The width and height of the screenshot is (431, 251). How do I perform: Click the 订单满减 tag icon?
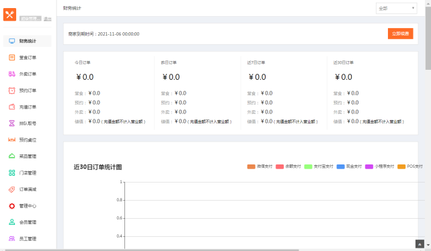pos(12,189)
